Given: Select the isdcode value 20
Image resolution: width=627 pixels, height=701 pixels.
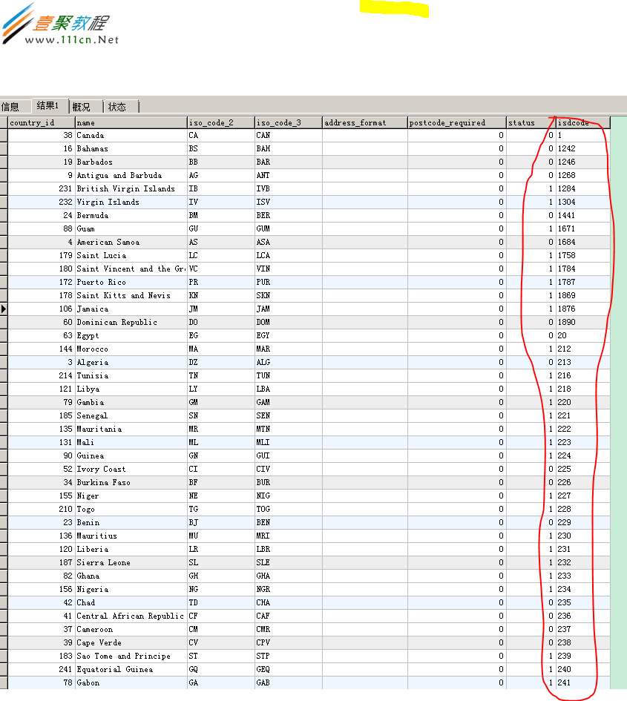Looking at the screenshot, I should [x=583, y=336].
